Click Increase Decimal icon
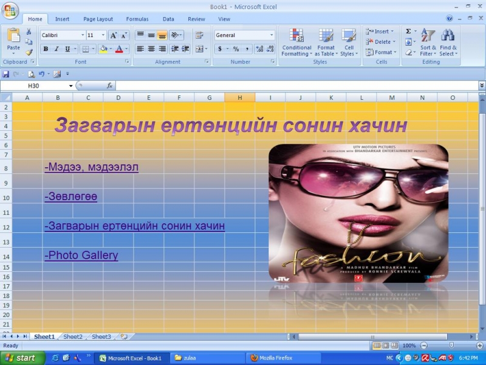 [259, 49]
